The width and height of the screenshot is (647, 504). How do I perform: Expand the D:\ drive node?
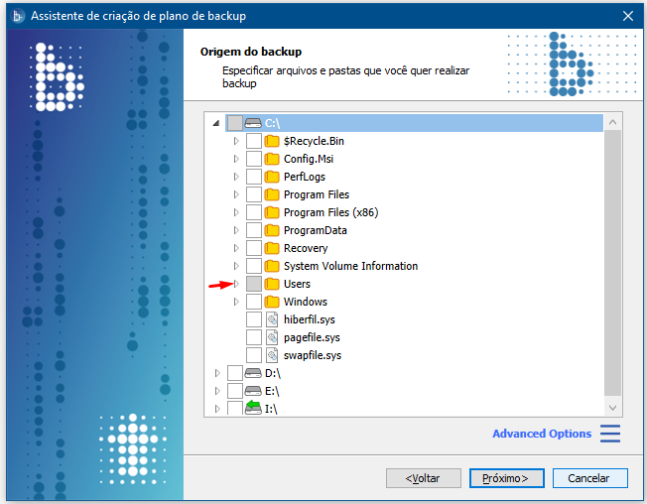coord(217,373)
